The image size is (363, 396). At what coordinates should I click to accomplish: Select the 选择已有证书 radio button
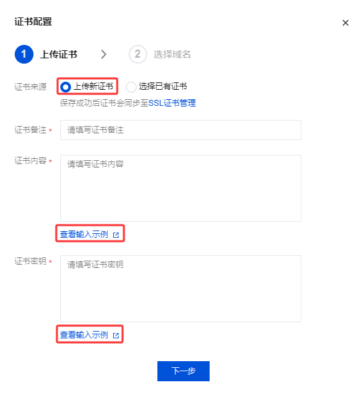(x=131, y=87)
